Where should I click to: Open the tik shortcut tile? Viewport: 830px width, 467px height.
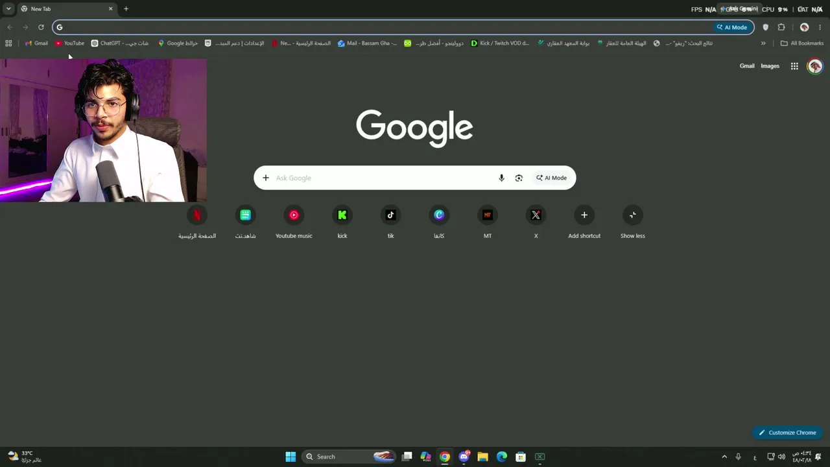click(390, 215)
